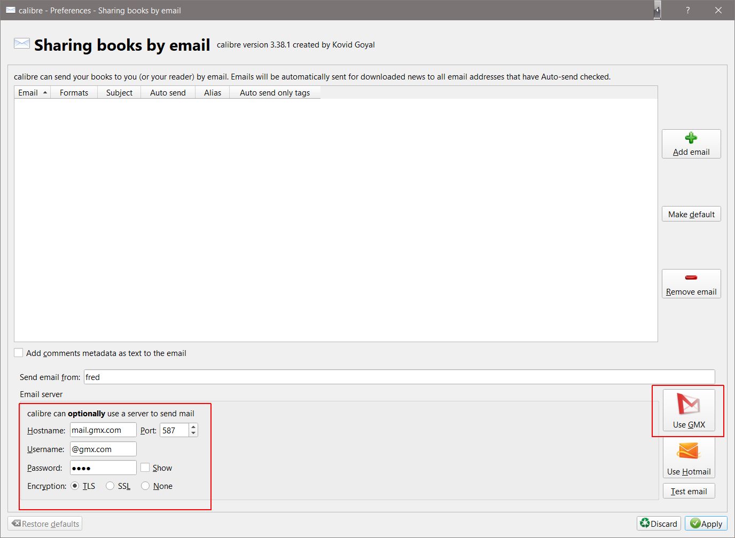Close the Preferences window

(718, 10)
